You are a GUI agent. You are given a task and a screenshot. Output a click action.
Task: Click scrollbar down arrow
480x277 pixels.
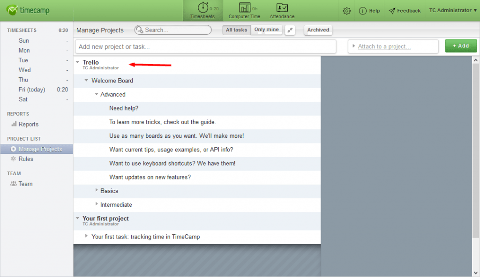[475, 273]
